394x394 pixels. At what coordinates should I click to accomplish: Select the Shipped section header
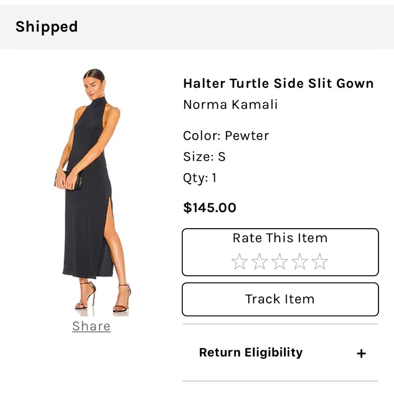46,26
